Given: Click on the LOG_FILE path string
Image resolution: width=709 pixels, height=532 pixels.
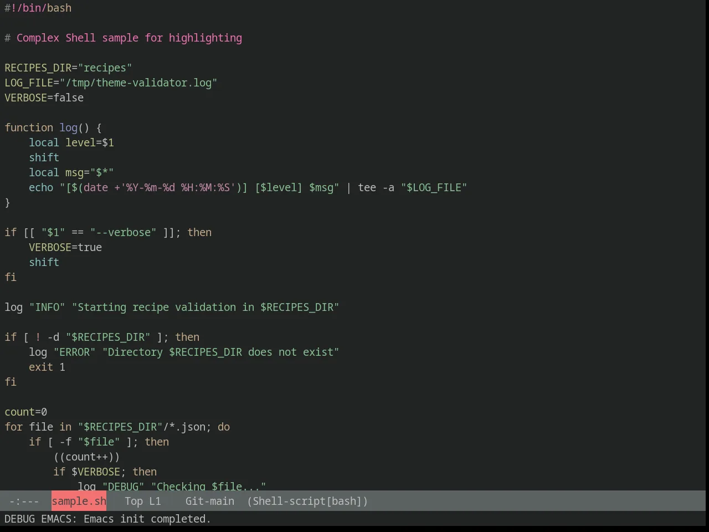Looking at the screenshot, I should (x=138, y=83).
